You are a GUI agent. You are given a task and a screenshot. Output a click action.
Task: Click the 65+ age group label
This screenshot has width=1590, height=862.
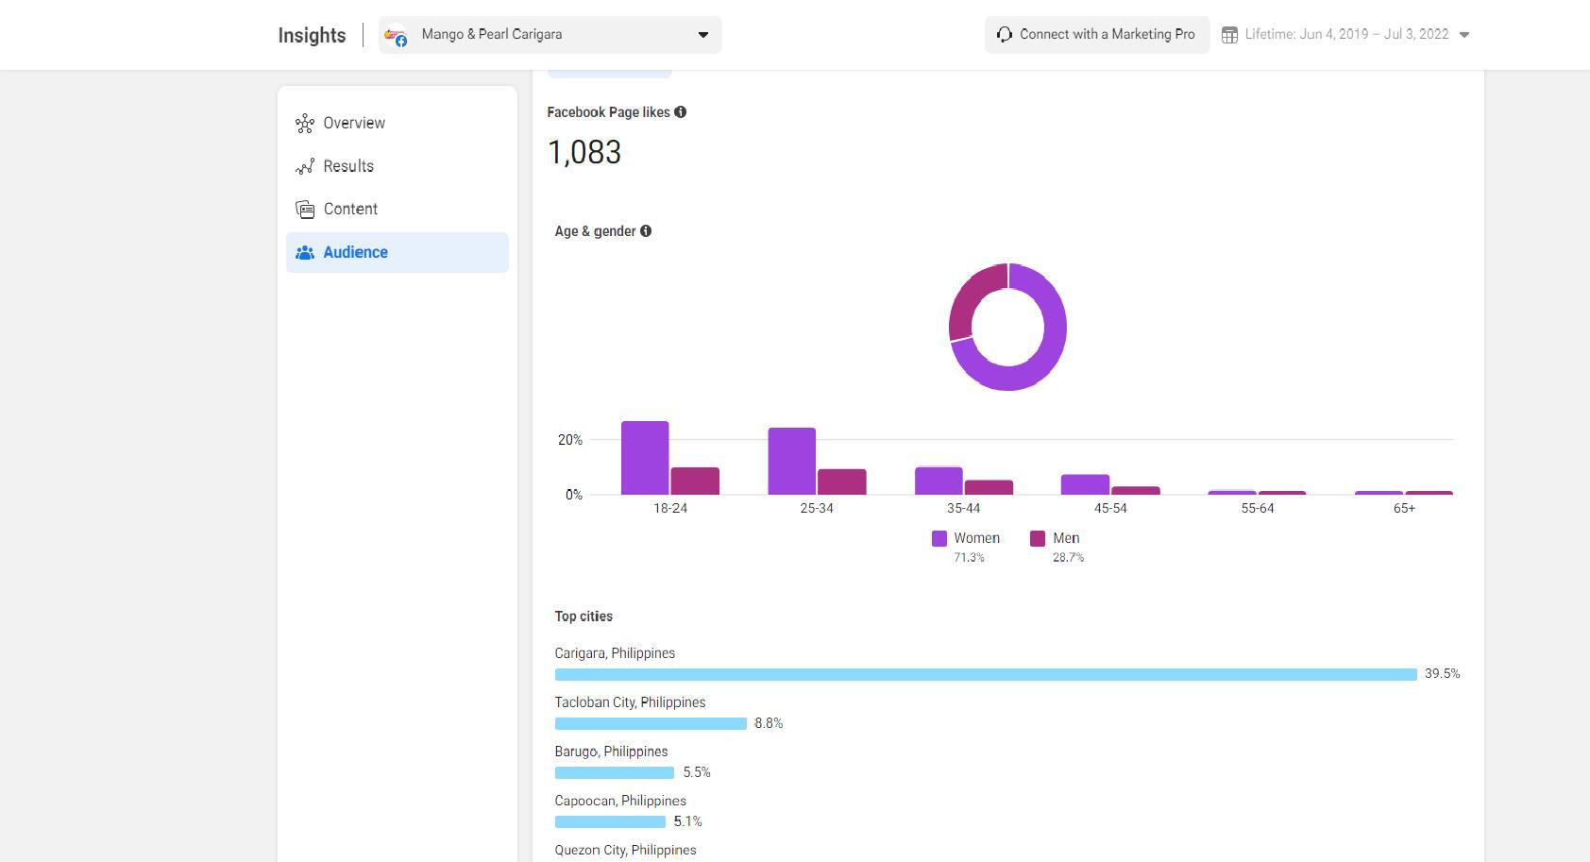[x=1404, y=508]
